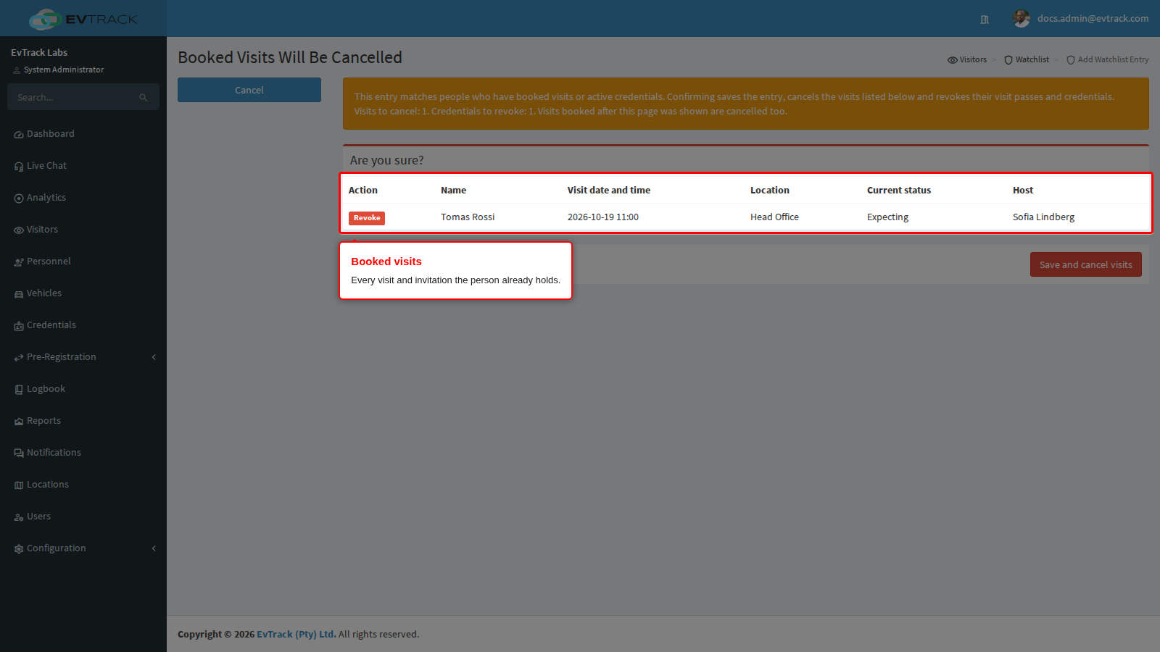
Task: Open Watchlist breadcrumb link
Action: click(1027, 59)
